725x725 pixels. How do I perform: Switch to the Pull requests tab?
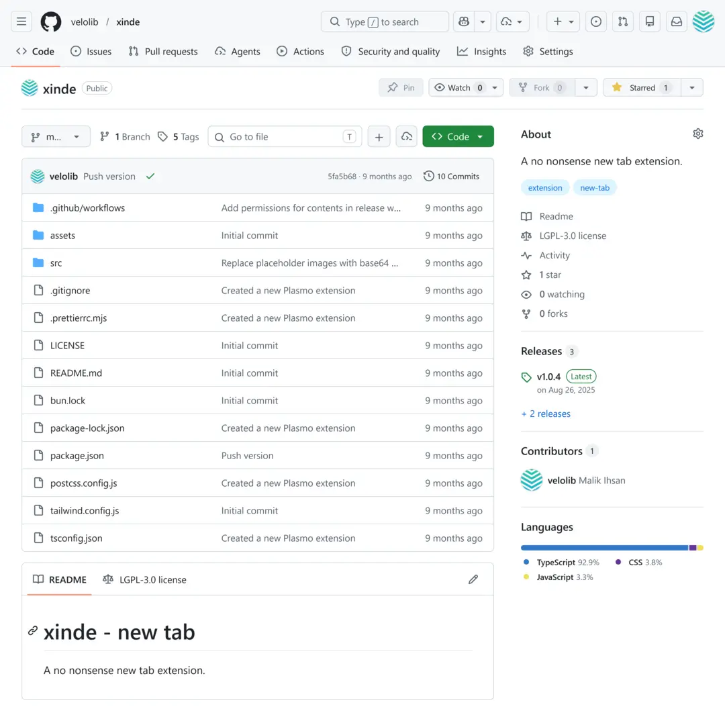click(163, 51)
